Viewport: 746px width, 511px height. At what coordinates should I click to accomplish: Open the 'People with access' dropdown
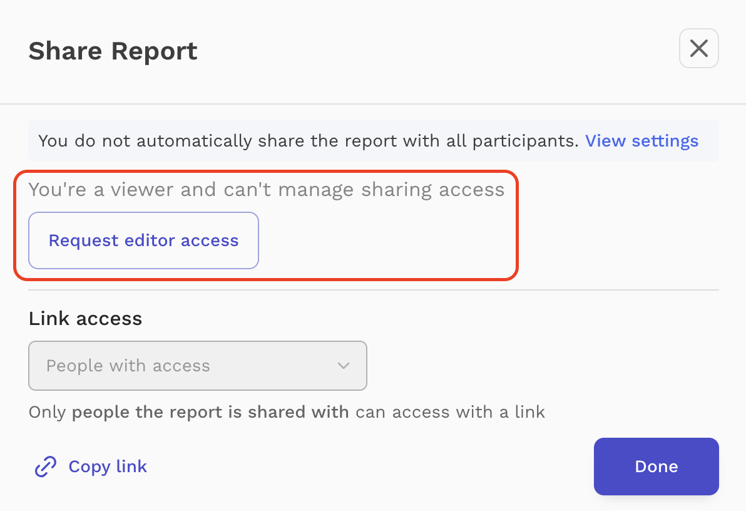pyautogui.click(x=198, y=366)
